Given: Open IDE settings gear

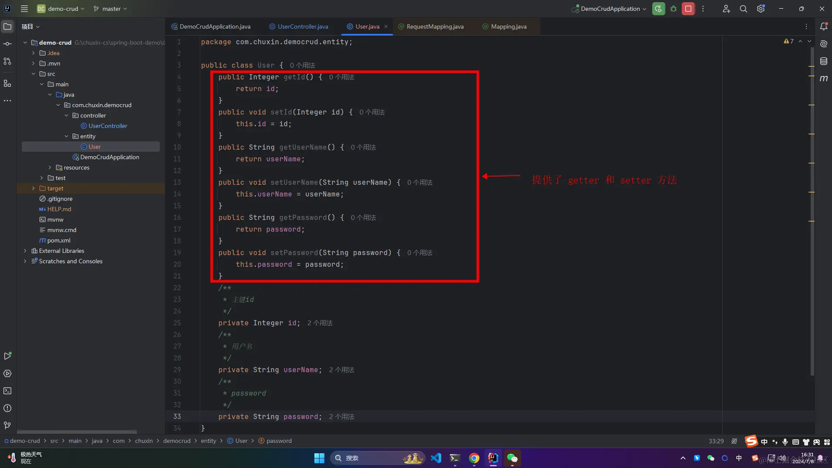Looking at the screenshot, I should coord(761,9).
